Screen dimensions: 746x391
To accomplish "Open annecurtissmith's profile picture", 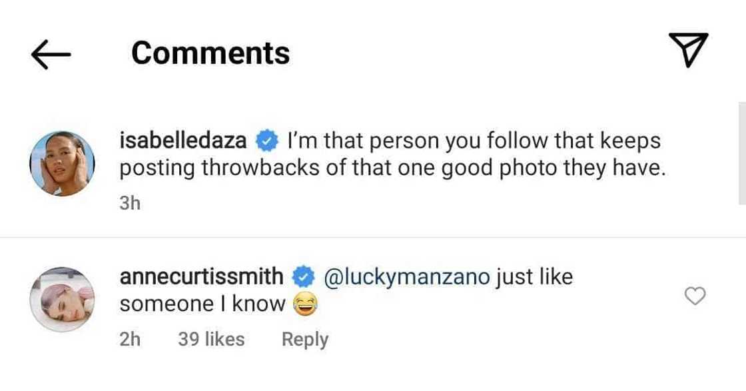I will 63,298.
